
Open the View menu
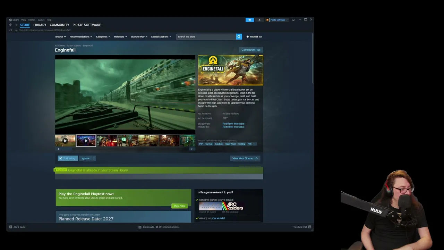(24, 20)
